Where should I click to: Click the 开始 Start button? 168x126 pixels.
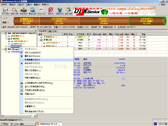[x=4, y=124]
